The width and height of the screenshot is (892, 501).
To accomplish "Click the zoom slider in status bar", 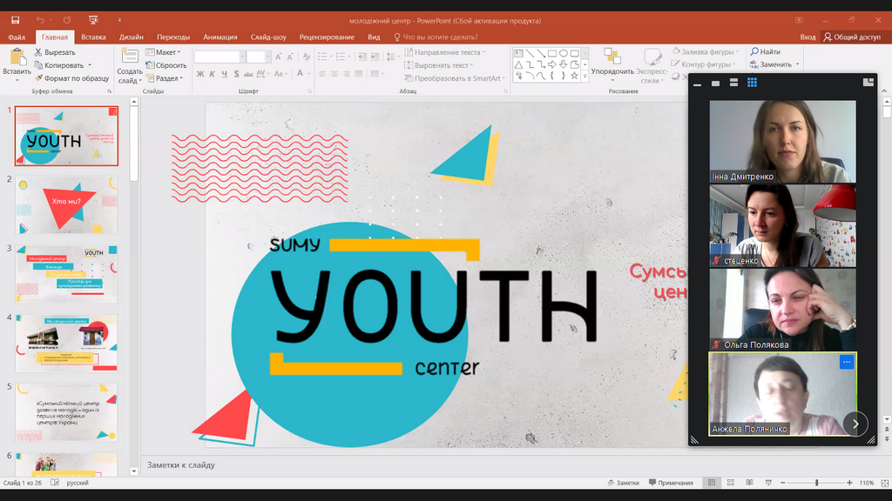I will tap(816, 483).
